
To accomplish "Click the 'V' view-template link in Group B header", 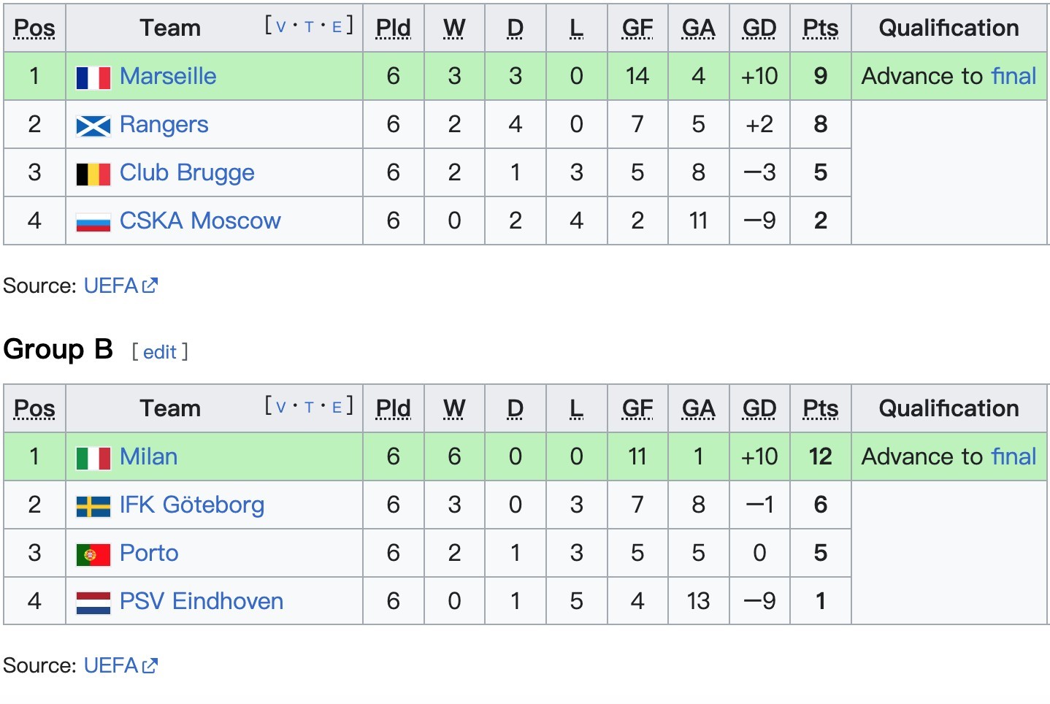I will tap(281, 408).
